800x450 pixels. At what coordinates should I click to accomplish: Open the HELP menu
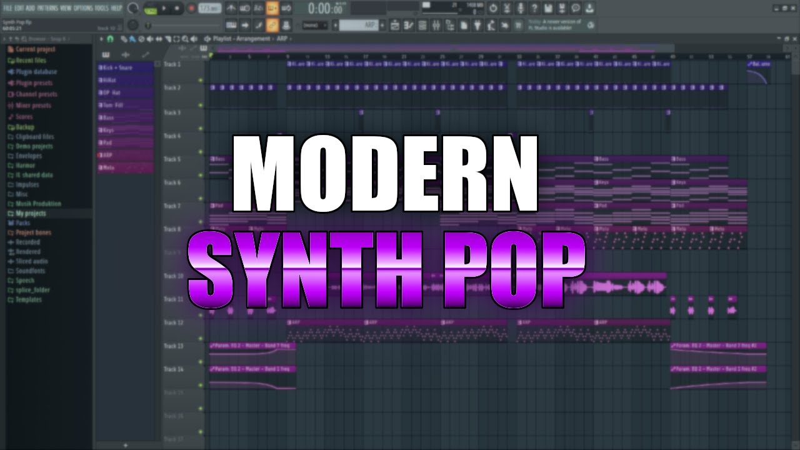(117, 8)
